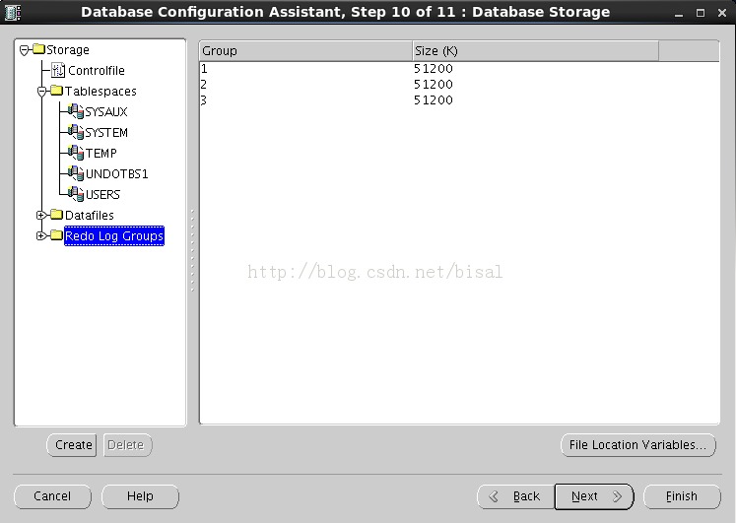Select redo log group 1 row
Screen dimensions: 736x523
point(459,69)
